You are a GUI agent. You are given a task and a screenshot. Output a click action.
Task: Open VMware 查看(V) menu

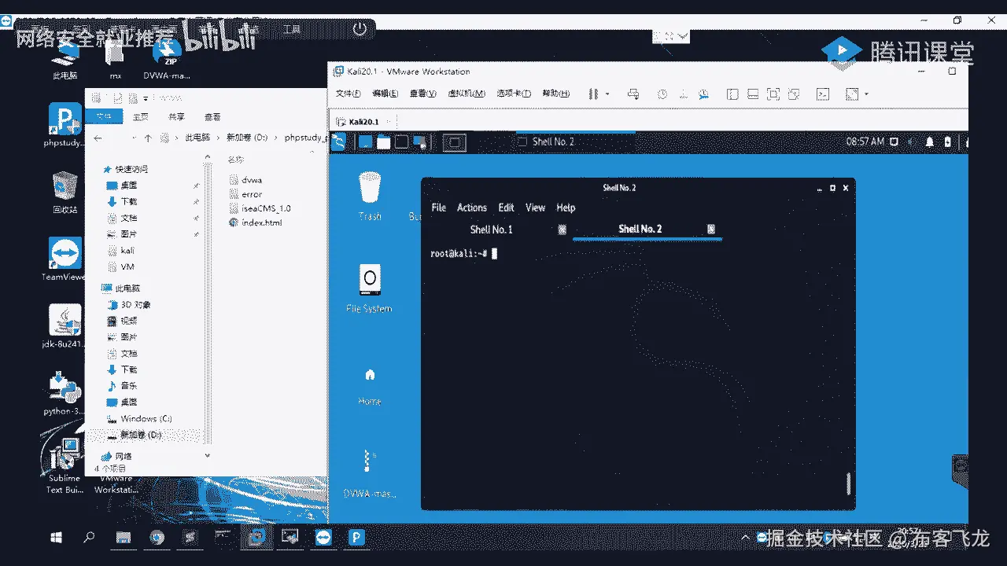coord(422,94)
